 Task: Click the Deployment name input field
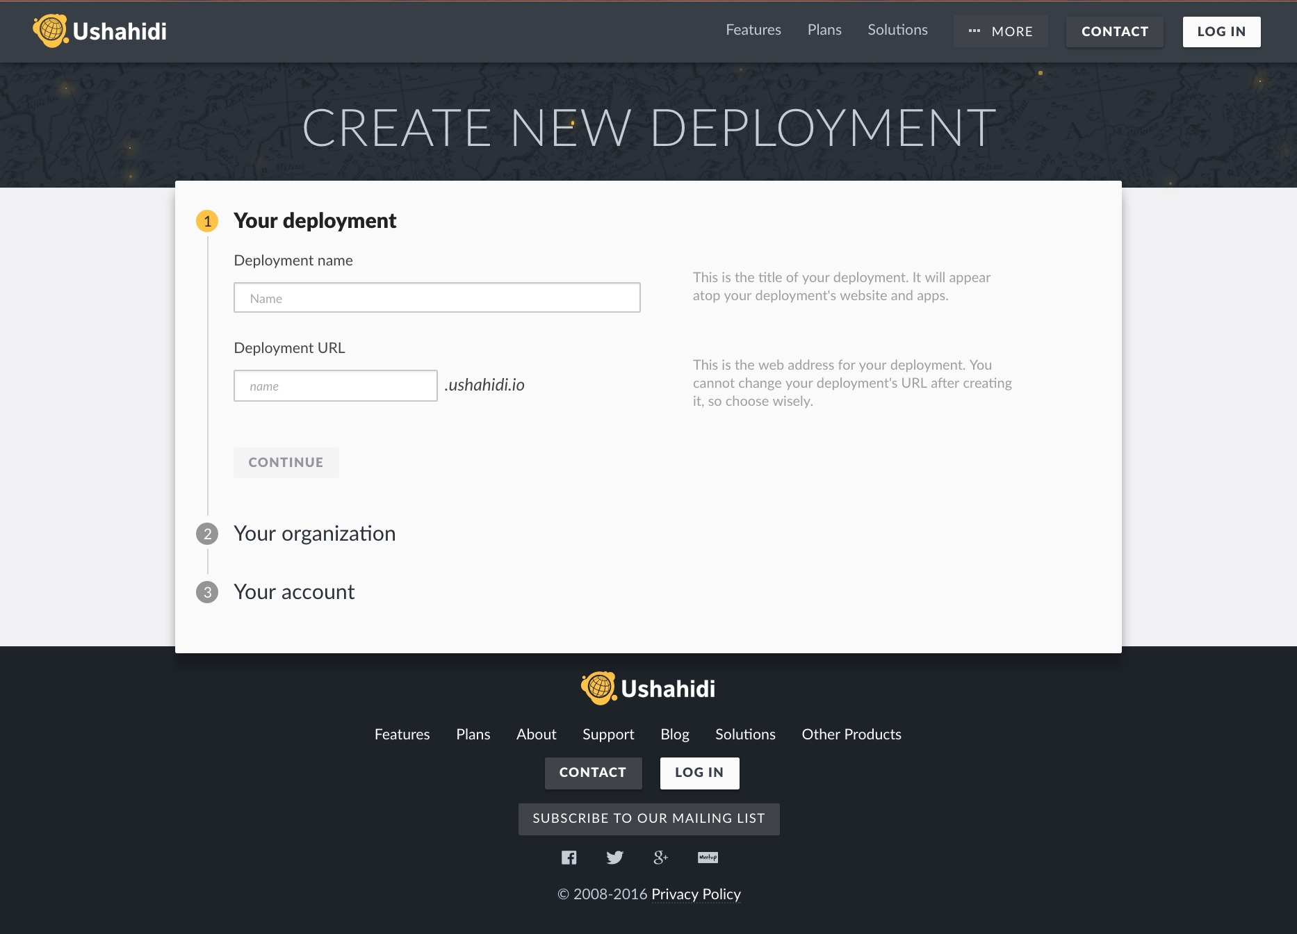(x=437, y=297)
